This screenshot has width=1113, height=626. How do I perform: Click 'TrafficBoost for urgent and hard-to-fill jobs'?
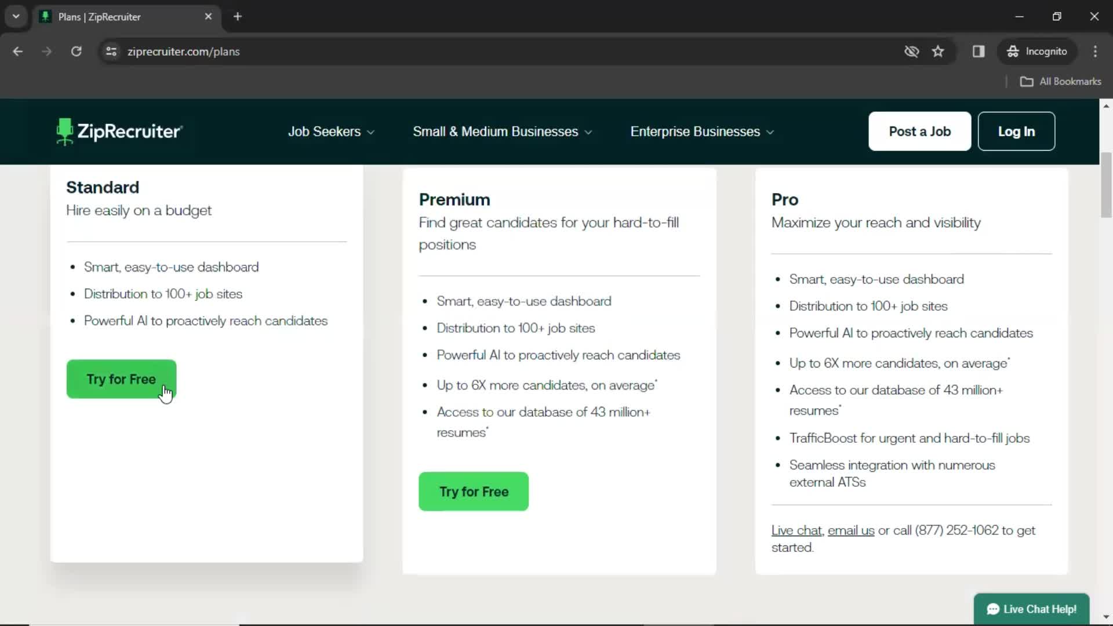pos(909,438)
